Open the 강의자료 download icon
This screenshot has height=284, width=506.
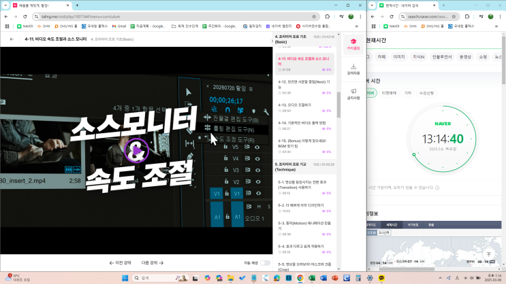353,69
